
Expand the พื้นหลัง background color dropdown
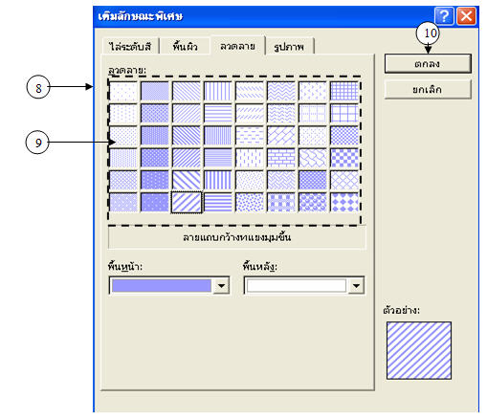pyautogui.click(x=356, y=285)
